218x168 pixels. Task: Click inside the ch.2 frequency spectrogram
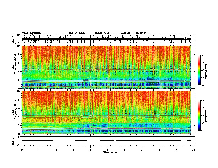point(106,113)
